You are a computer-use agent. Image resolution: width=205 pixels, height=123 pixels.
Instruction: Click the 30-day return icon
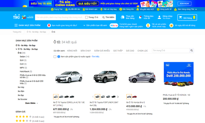pos(171,25)
